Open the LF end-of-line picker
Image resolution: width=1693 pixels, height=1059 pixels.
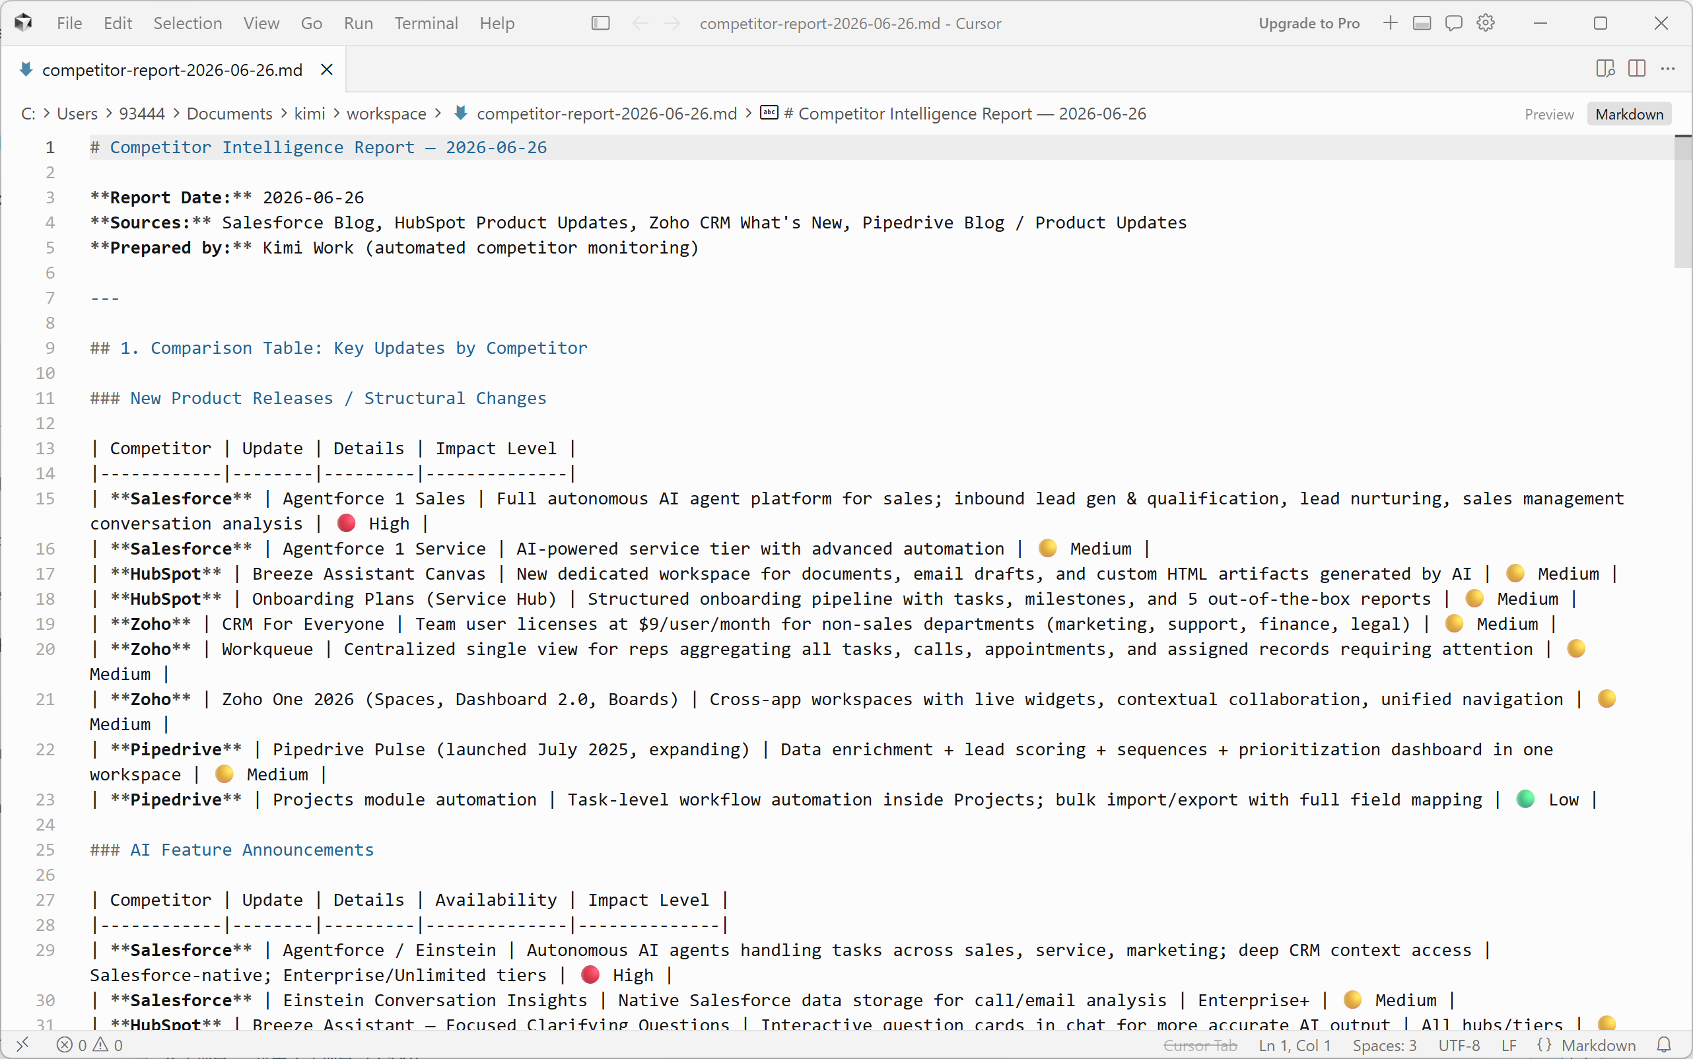pyautogui.click(x=1509, y=1045)
